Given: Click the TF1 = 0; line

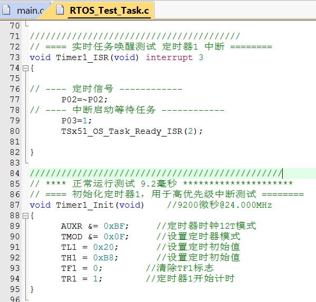Looking at the screenshot, I should pos(82,268).
